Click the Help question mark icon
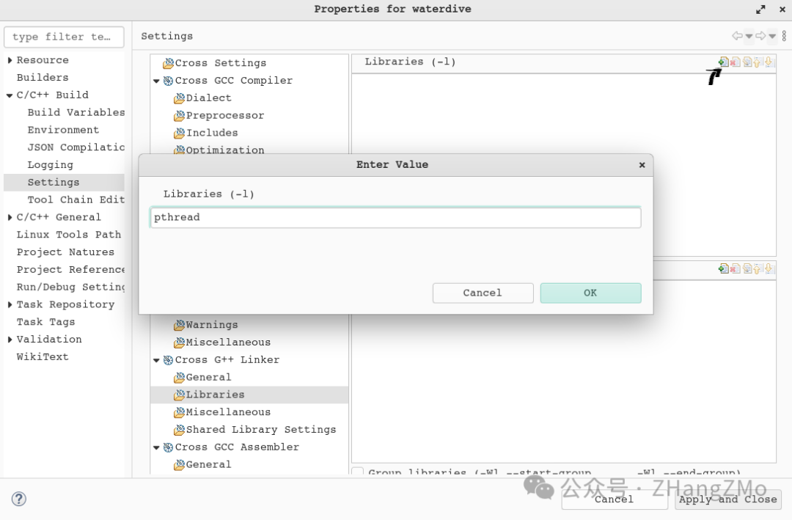 (x=18, y=499)
